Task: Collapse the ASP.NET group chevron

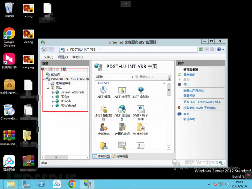Action: click(164, 83)
